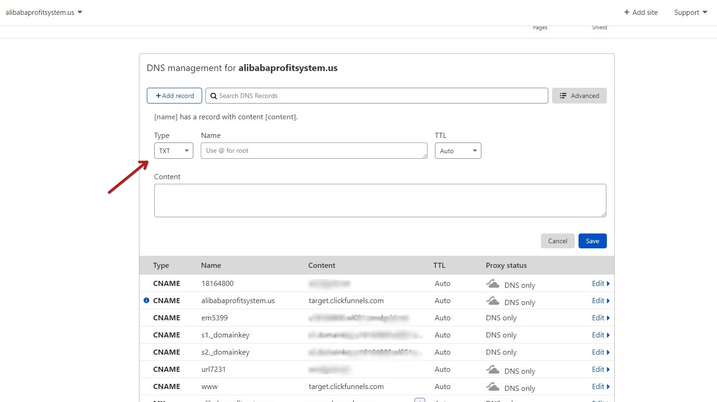Click Add site

point(641,13)
